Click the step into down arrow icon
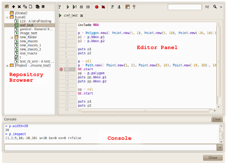 point(119,7)
